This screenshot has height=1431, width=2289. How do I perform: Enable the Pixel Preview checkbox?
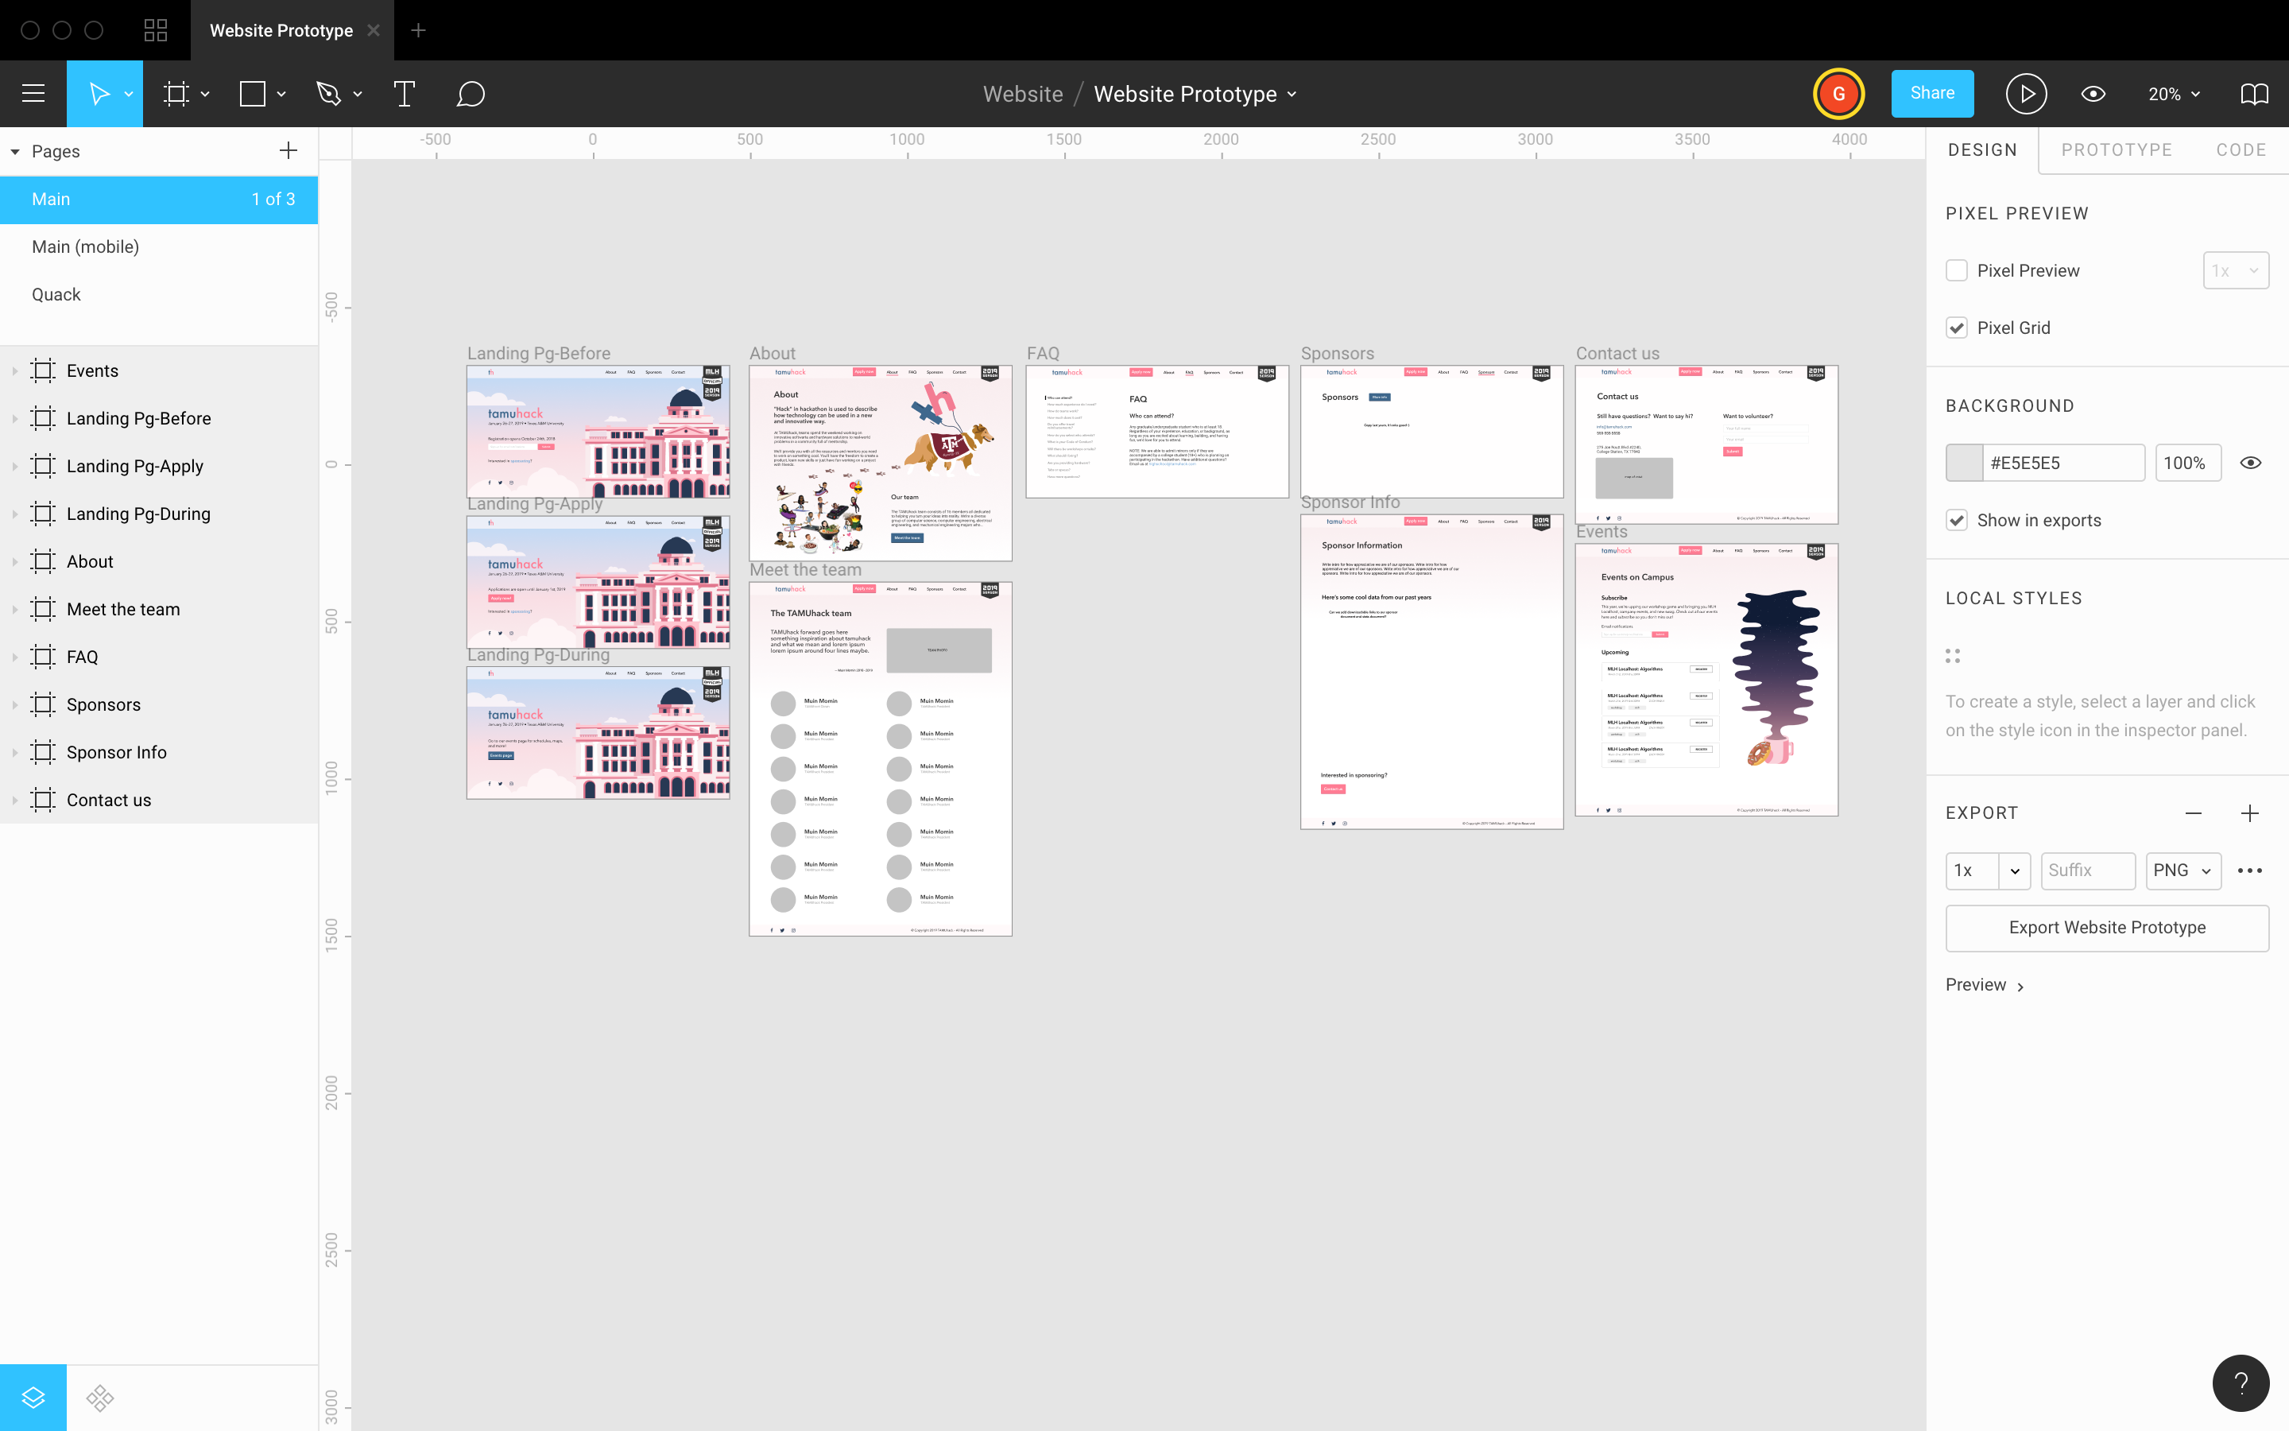(x=1956, y=270)
